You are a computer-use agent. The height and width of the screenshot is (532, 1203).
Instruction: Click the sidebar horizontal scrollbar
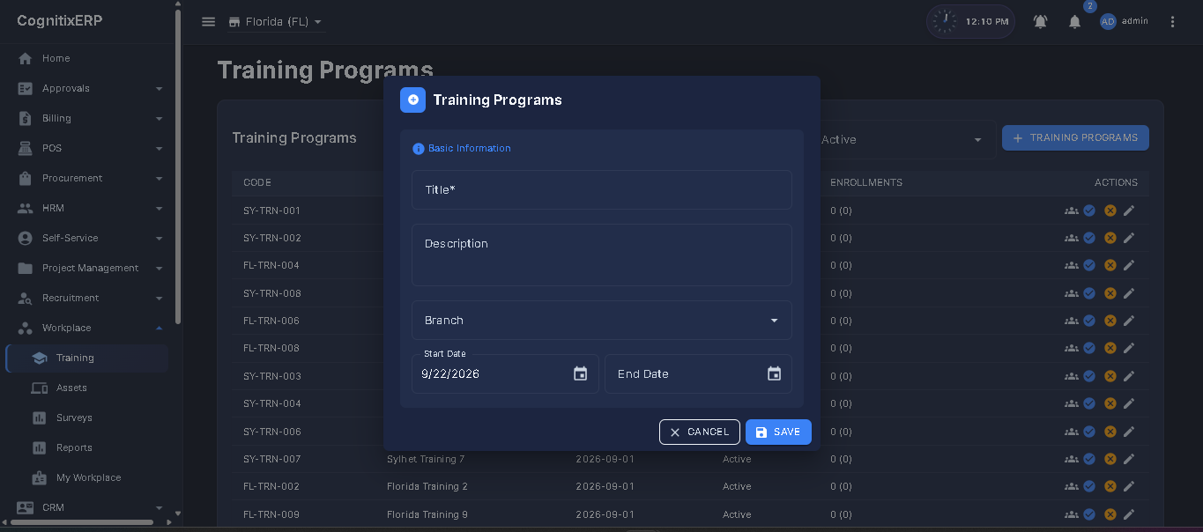pos(84,523)
